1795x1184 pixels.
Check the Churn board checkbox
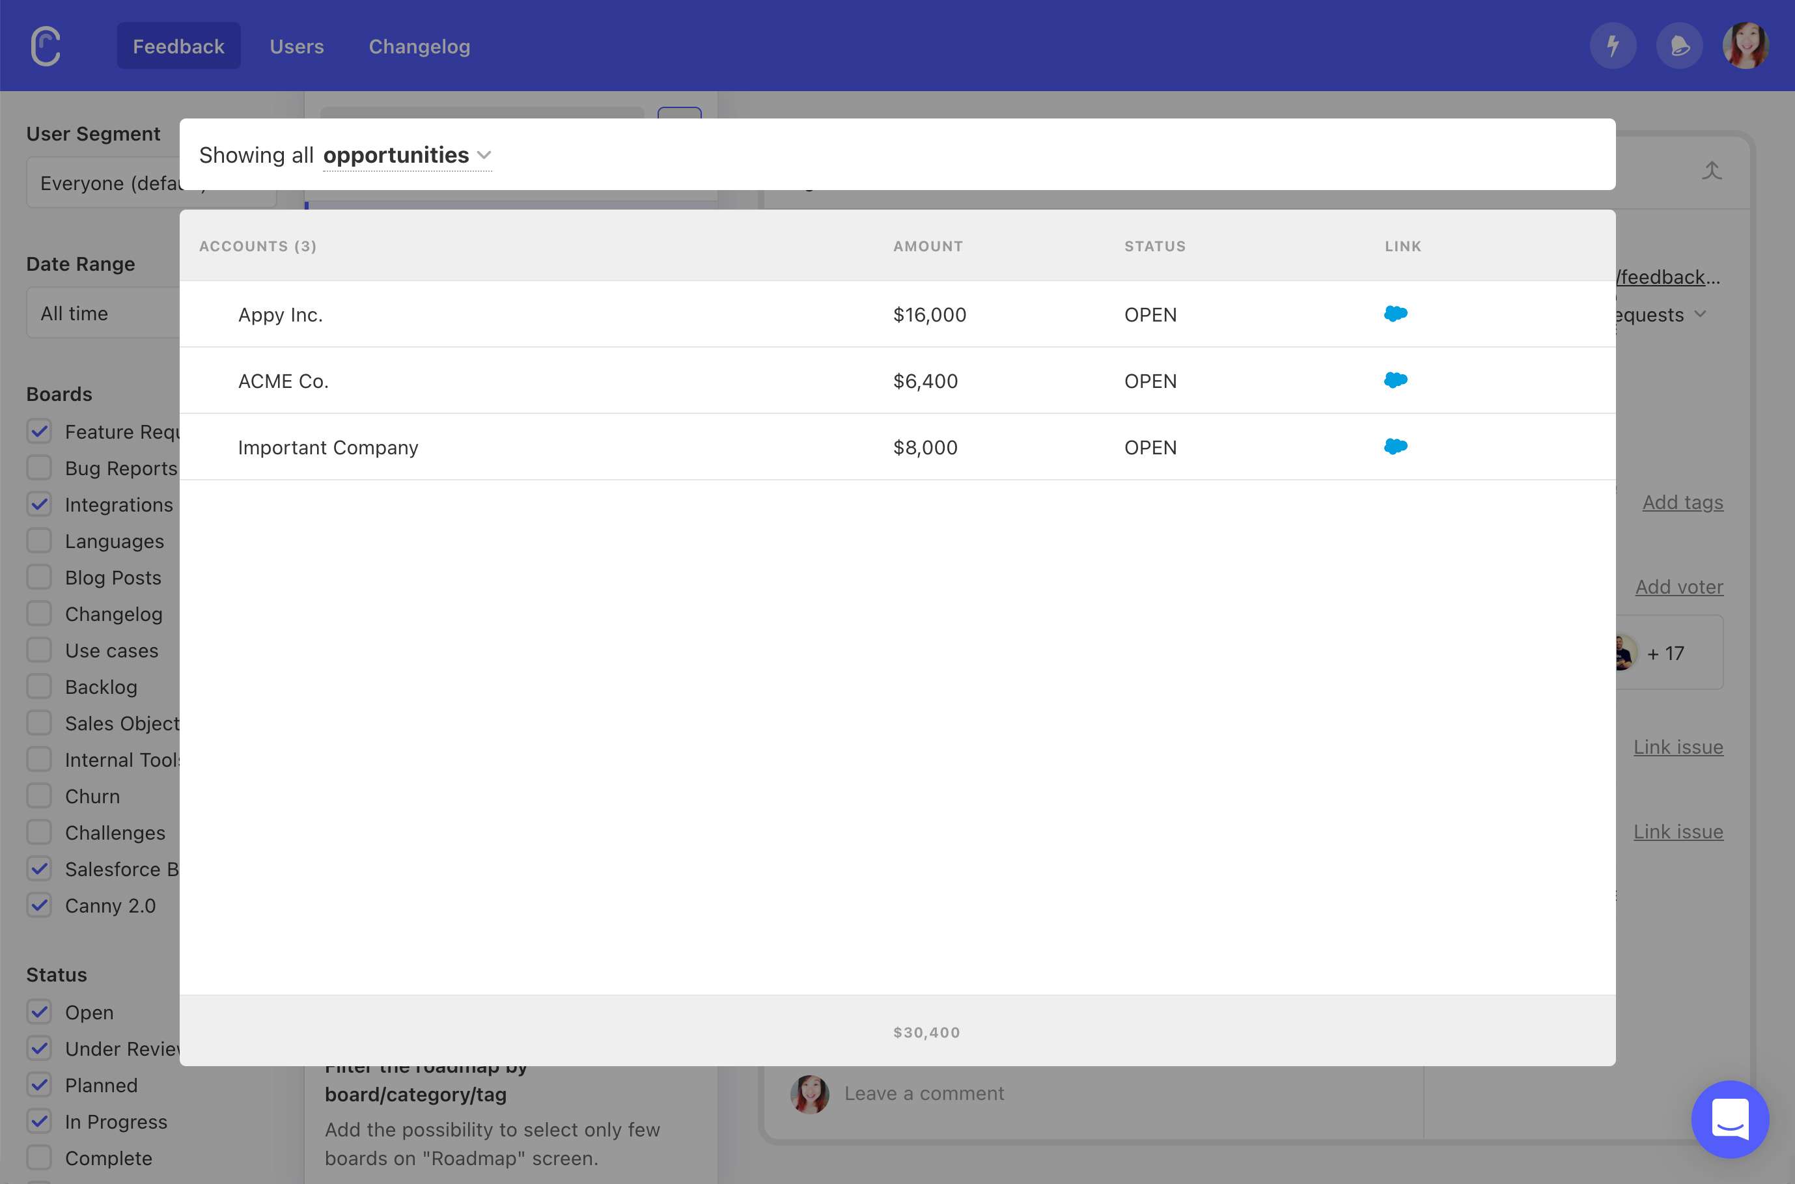(39, 796)
